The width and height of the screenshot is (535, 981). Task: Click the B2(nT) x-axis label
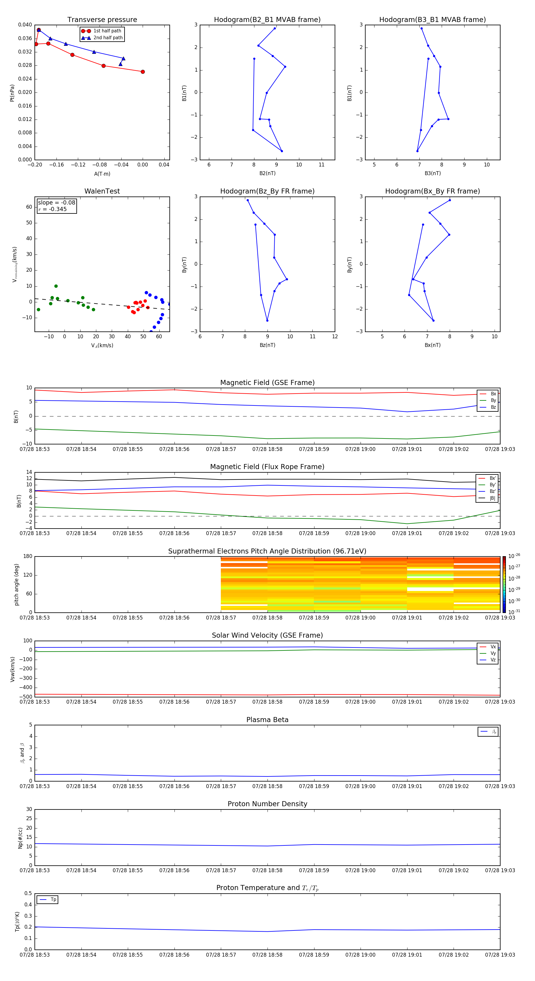(267, 173)
